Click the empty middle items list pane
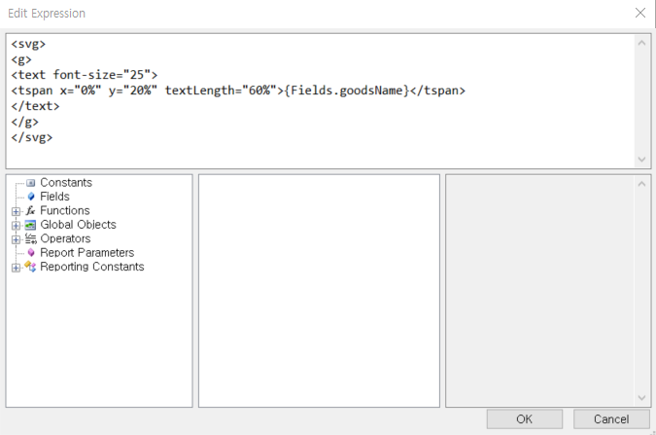 (319, 291)
